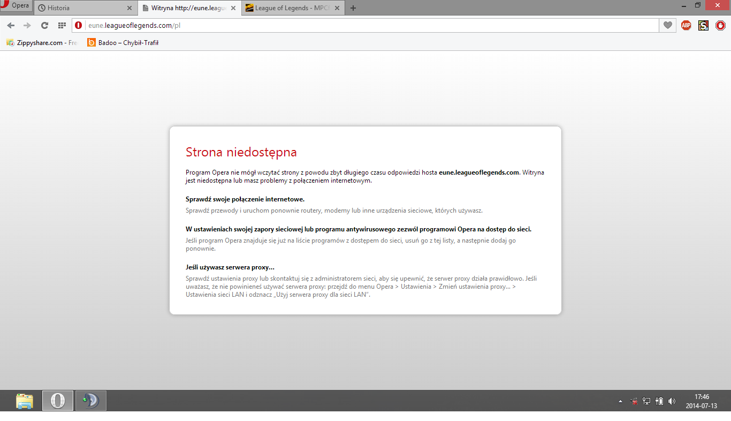Select the Witryna http://eune.leagu tab
The width and height of the screenshot is (731, 421).
[188, 8]
